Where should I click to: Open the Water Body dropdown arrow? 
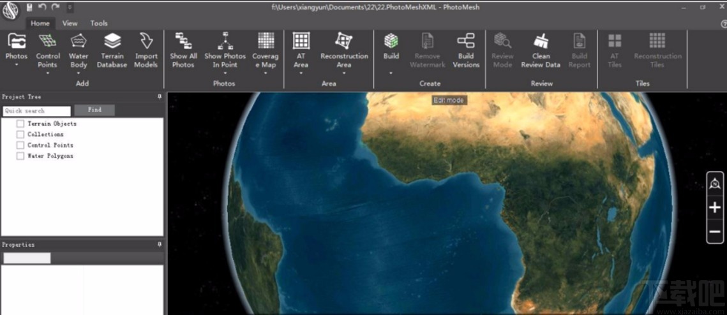coord(79,73)
